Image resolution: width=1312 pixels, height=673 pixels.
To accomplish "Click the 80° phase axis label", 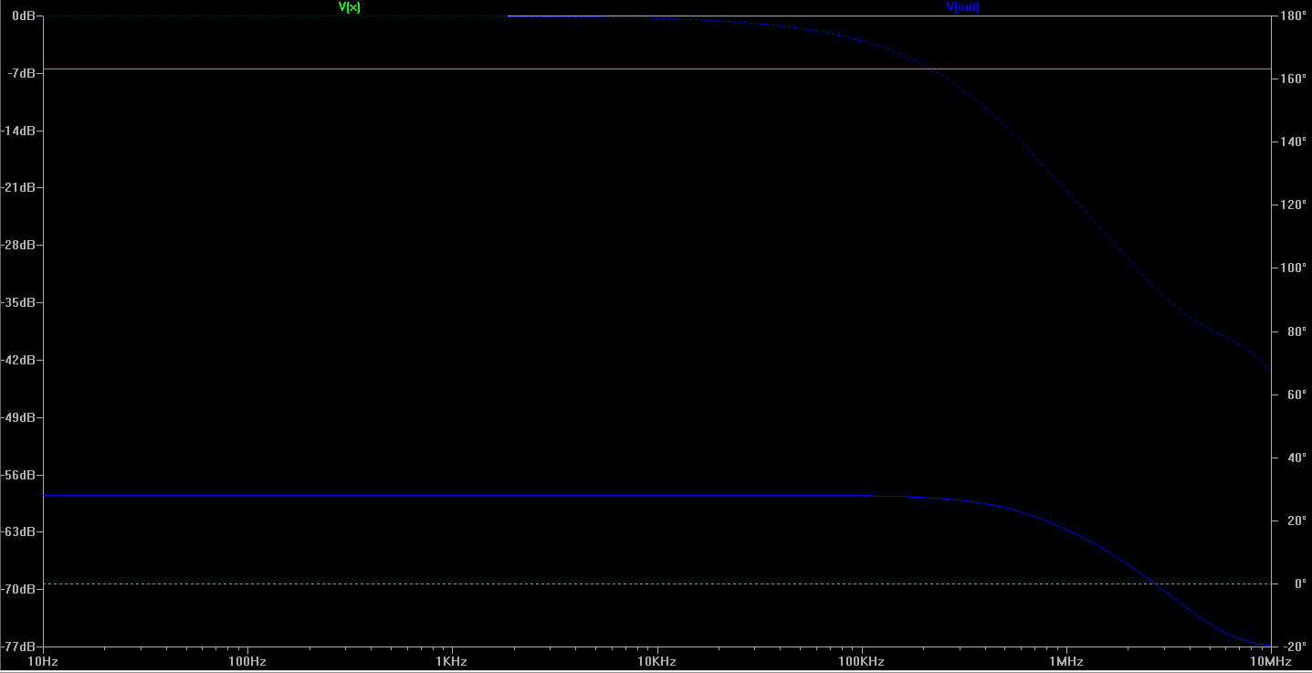I will [1296, 332].
